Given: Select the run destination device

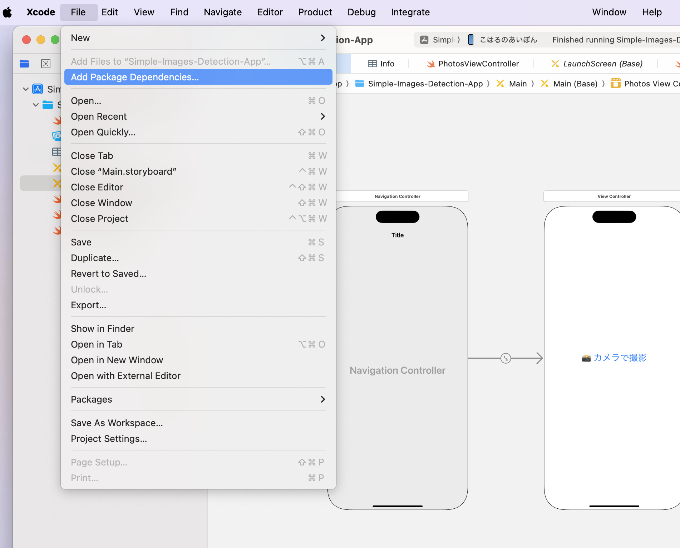Looking at the screenshot, I should click(503, 40).
